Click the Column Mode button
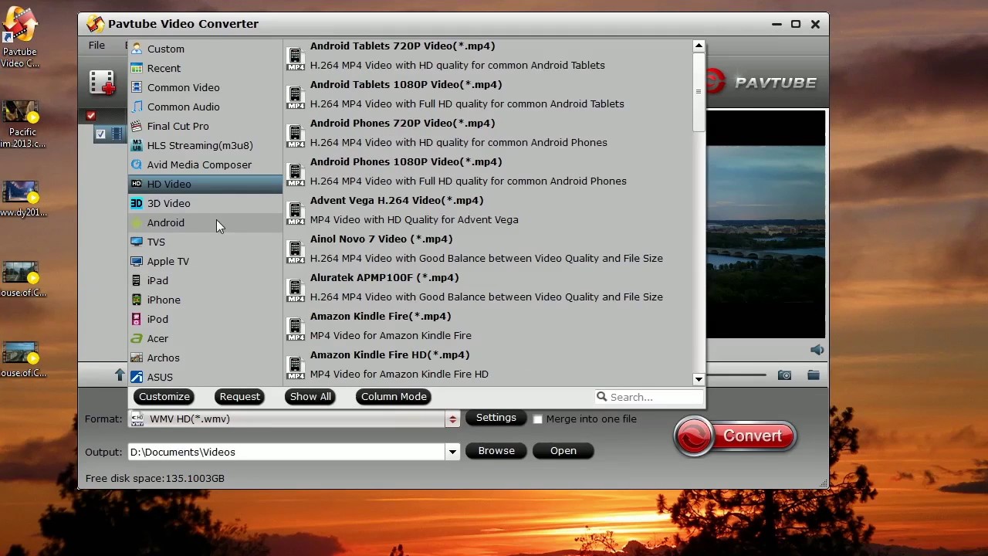The image size is (988, 556). (394, 396)
